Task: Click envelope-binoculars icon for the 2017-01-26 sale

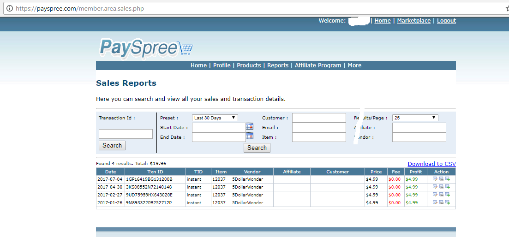Action: point(441,202)
